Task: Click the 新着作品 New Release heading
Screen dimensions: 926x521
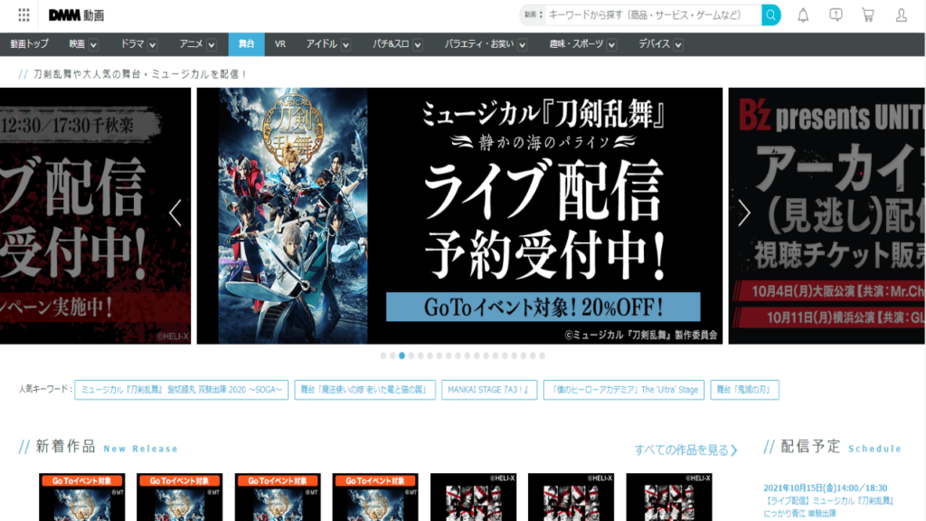Action: (x=107, y=447)
